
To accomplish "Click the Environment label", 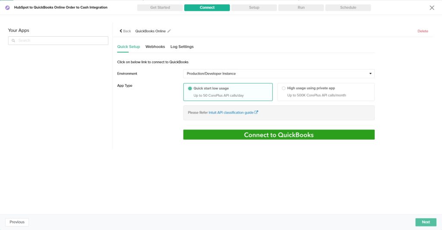I will (x=127, y=73).
